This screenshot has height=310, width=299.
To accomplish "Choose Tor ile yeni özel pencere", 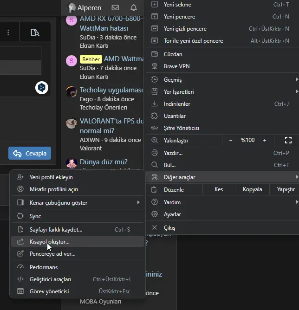I will (222, 41).
